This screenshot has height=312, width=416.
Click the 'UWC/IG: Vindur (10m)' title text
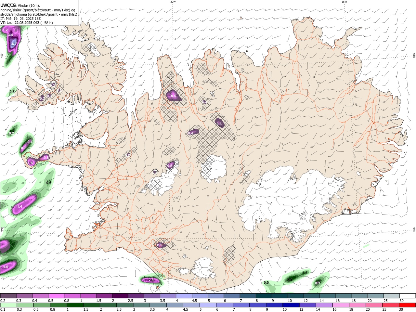pos(20,6)
